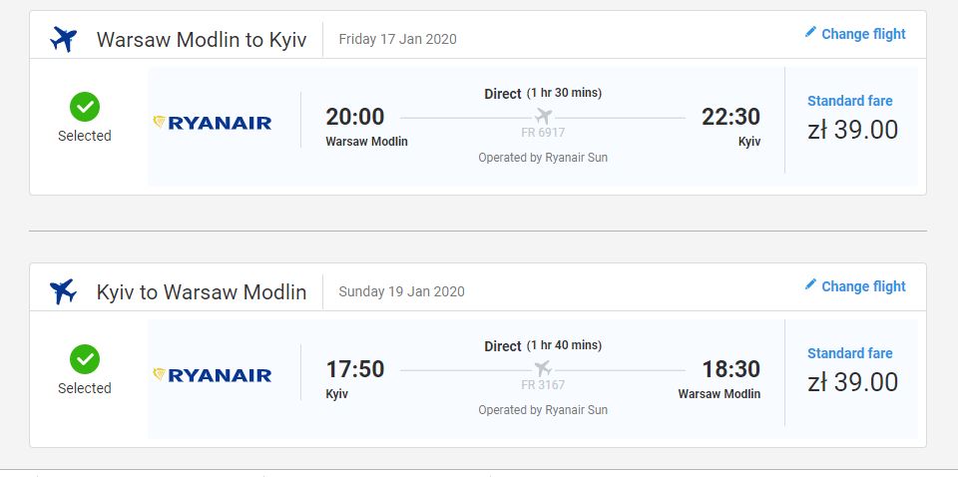Click the 20:00 departure time from Warsaw Modlin
The width and height of the screenshot is (958, 477).
tap(355, 116)
